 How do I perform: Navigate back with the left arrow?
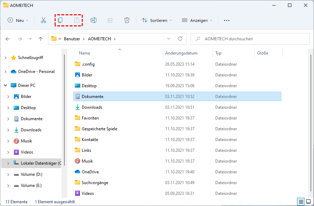pyautogui.click(x=8, y=39)
